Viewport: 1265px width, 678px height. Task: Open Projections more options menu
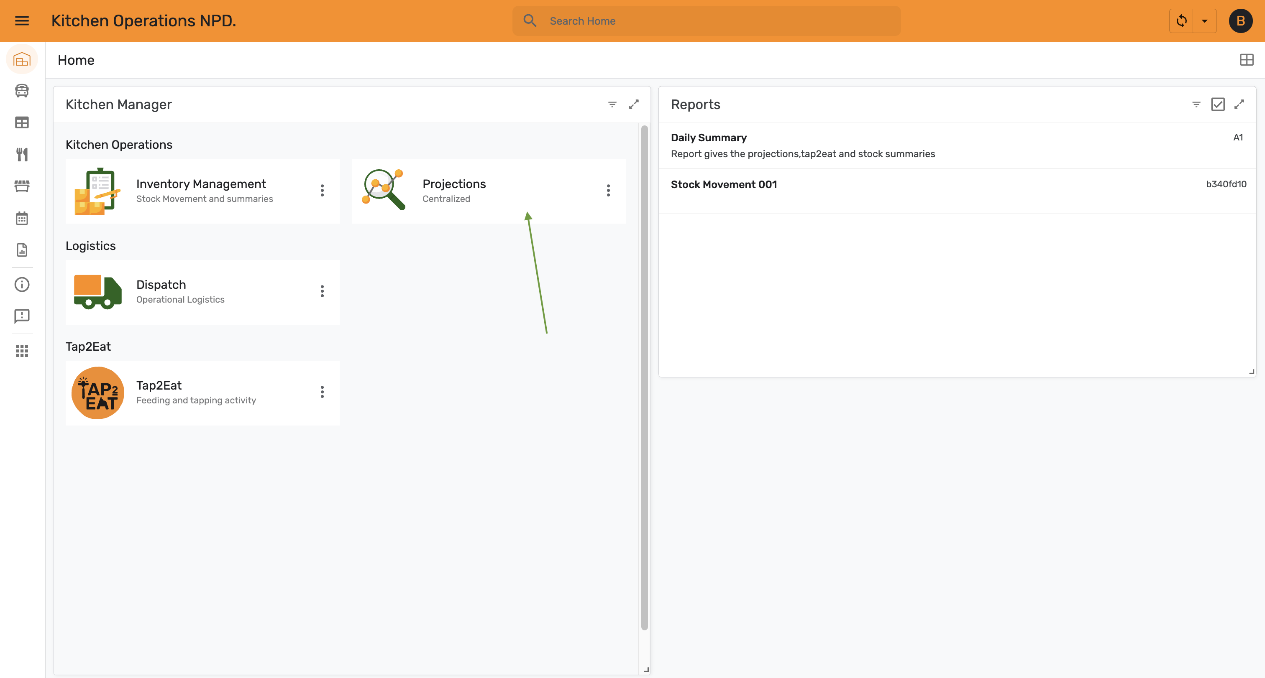click(x=608, y=191)
